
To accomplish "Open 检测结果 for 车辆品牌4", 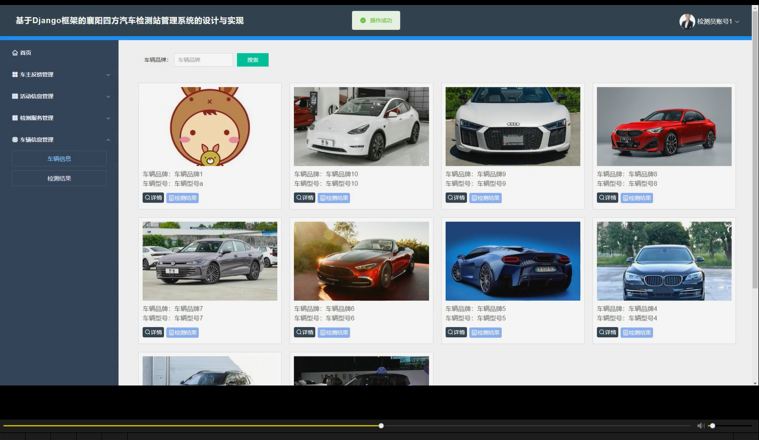I will pos(637,332).
